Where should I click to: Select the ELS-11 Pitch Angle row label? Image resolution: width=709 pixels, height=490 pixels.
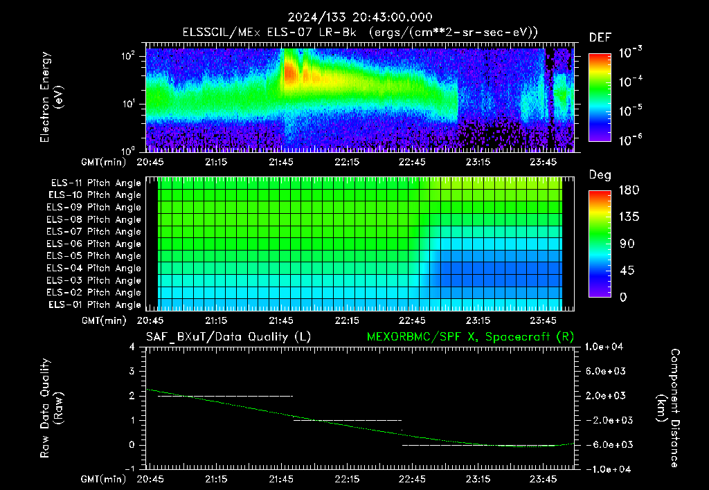[96, 183]
